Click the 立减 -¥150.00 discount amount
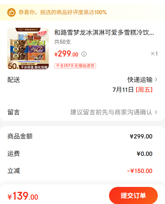 [x=140, y=171]
